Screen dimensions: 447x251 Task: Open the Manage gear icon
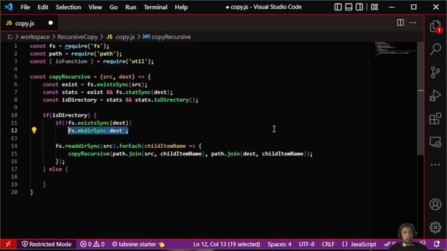[x=435, y=227]
